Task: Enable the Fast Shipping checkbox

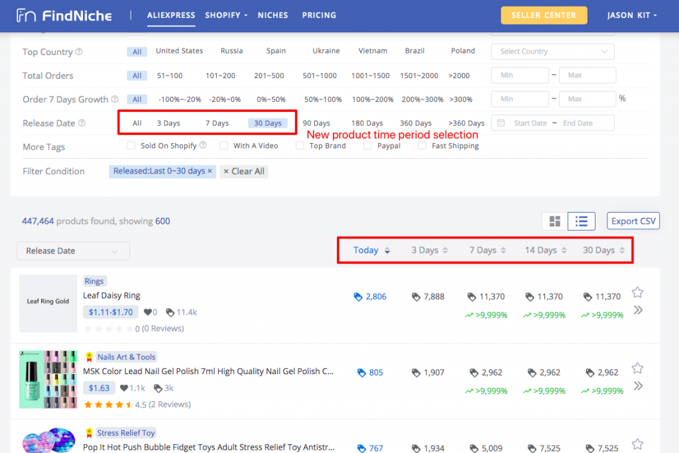Action: [x=422, y=146]
